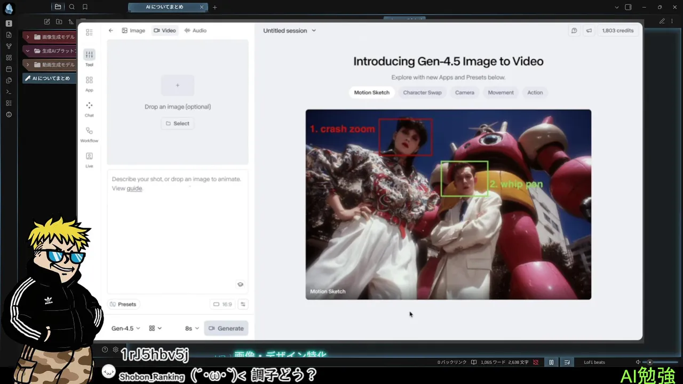Open the AI についてまとめ note
This screenshot has height=384, width=683.
[x=49, y=78]
